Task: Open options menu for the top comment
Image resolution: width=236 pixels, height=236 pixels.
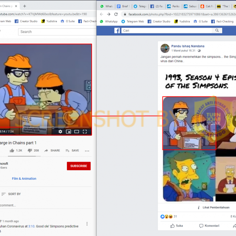Action: (87, 224)
